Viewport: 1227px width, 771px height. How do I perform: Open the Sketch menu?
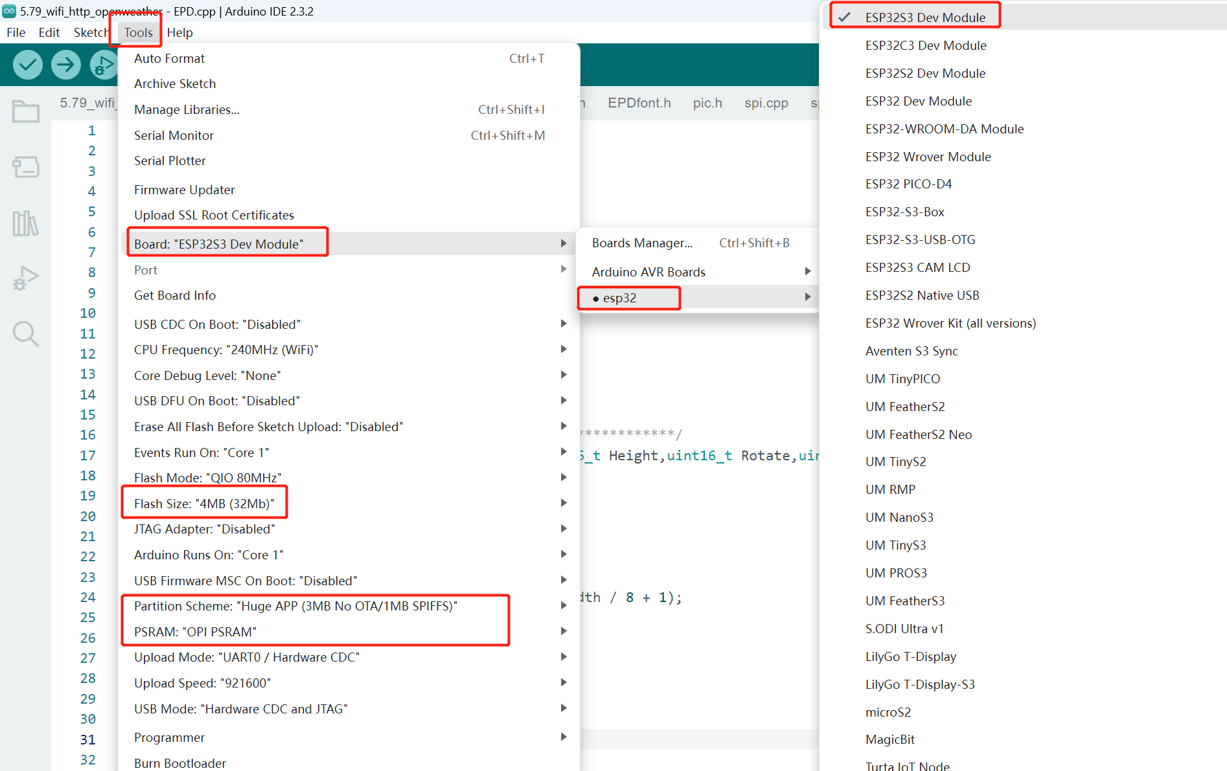(91, 32)
